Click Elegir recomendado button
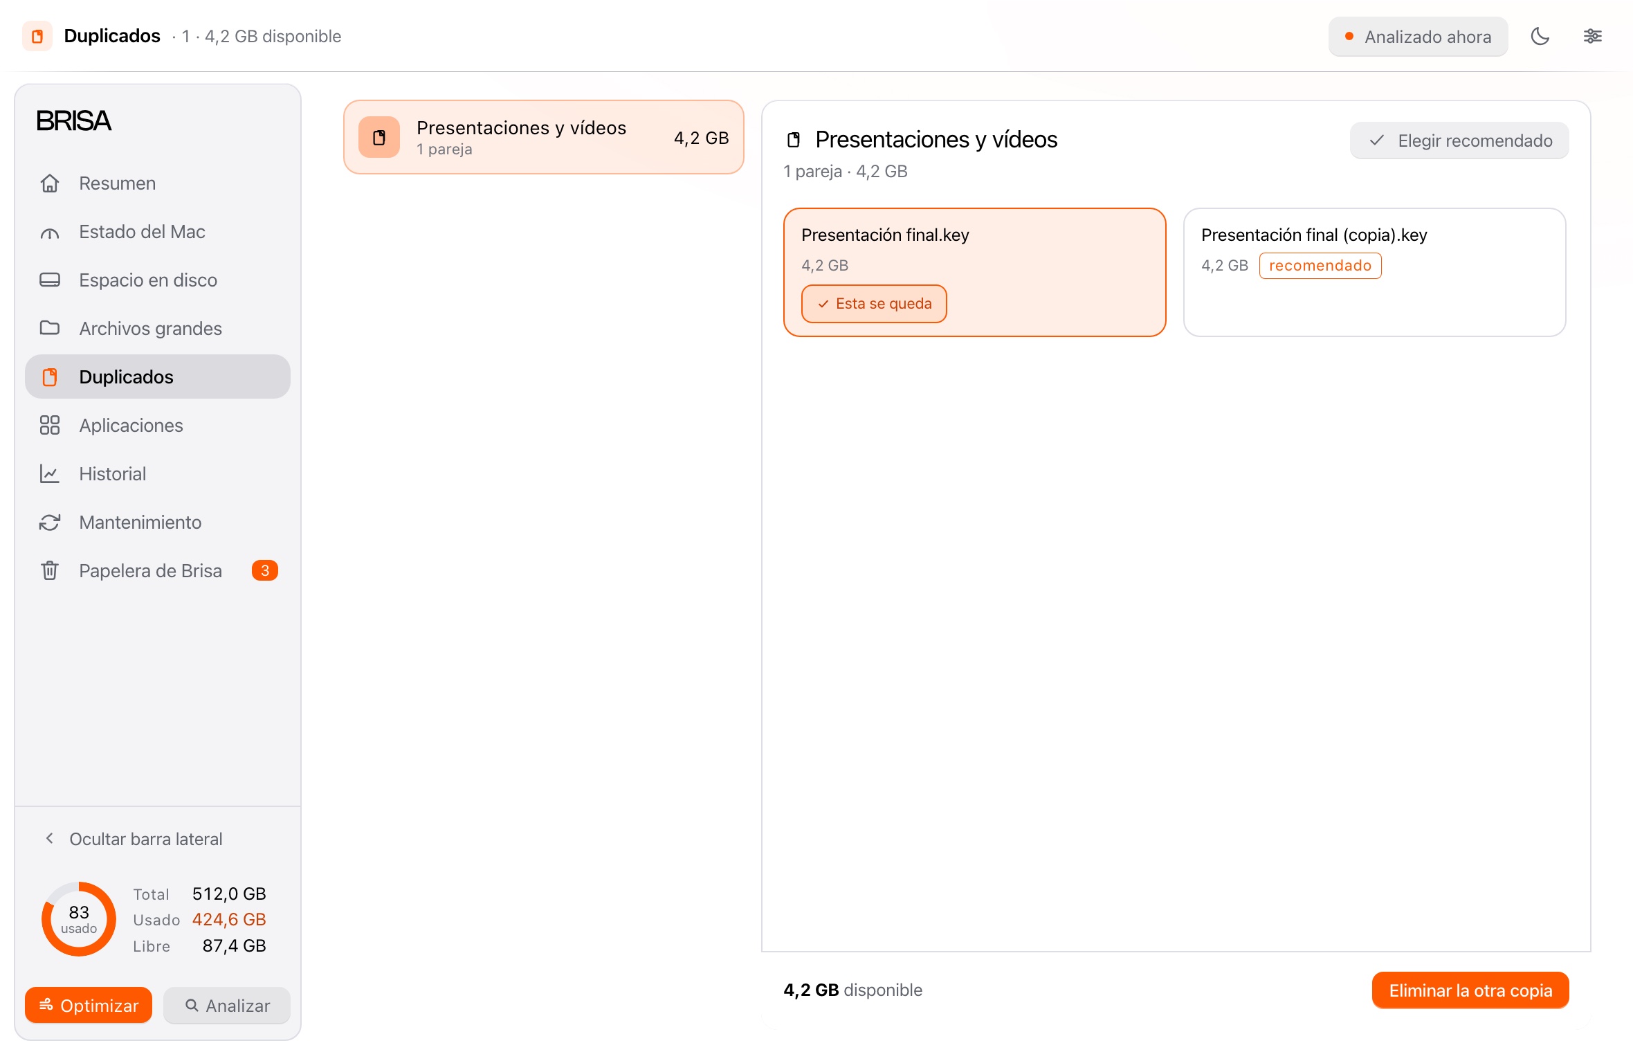The image size is (1633, 1052). pyautogui.click(x=1459, y=140)
